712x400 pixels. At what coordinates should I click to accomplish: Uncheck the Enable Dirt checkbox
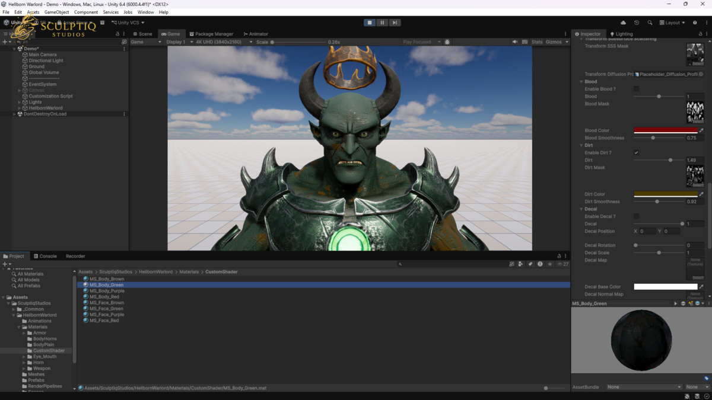click(636, 153)
